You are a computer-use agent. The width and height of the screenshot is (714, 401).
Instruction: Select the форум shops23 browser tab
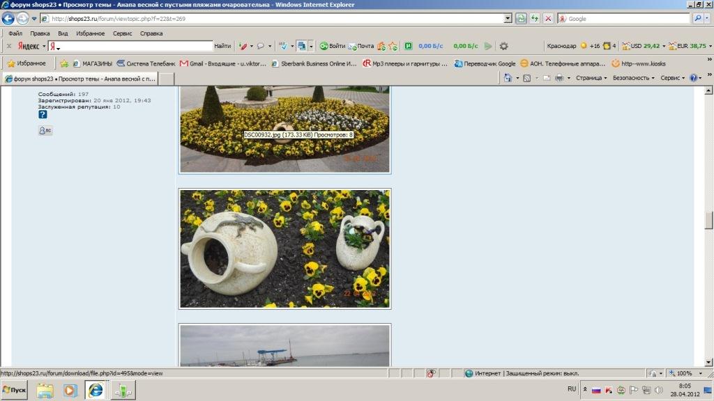(x=80, y=79)
